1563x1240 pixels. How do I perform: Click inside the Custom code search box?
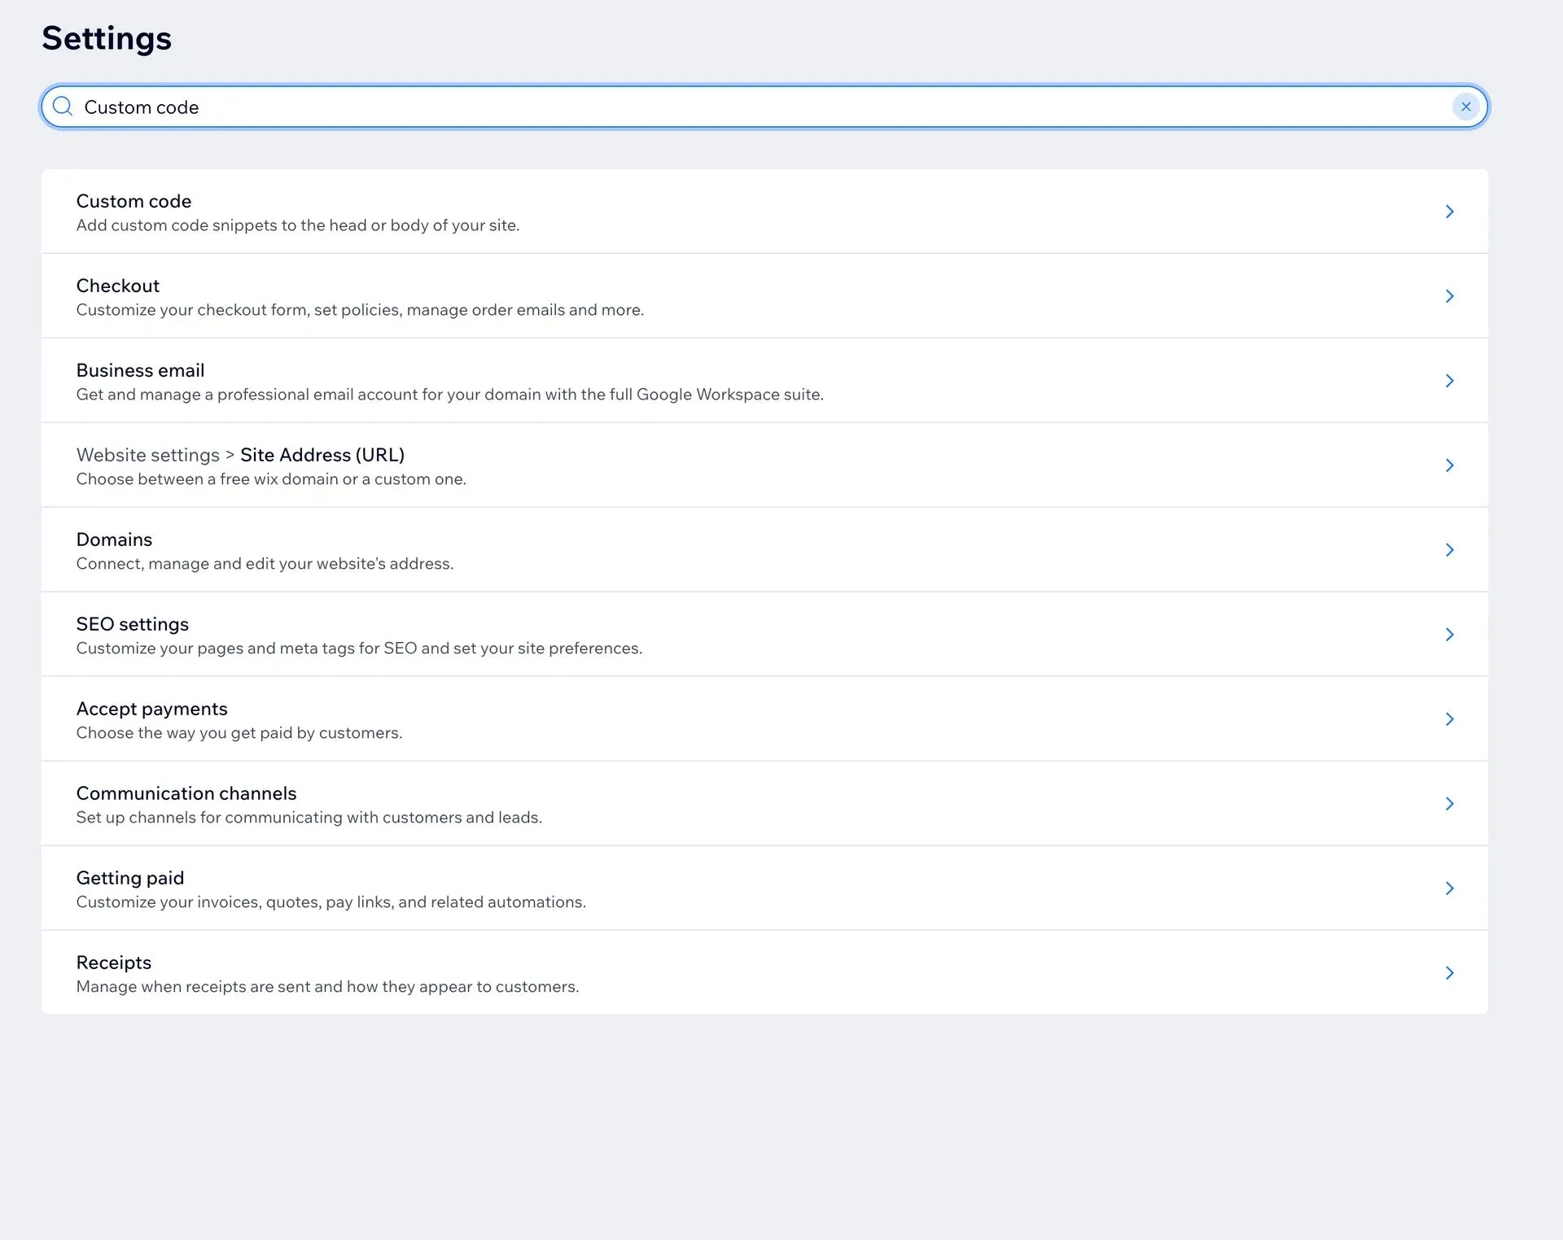(x=733, y=107)
